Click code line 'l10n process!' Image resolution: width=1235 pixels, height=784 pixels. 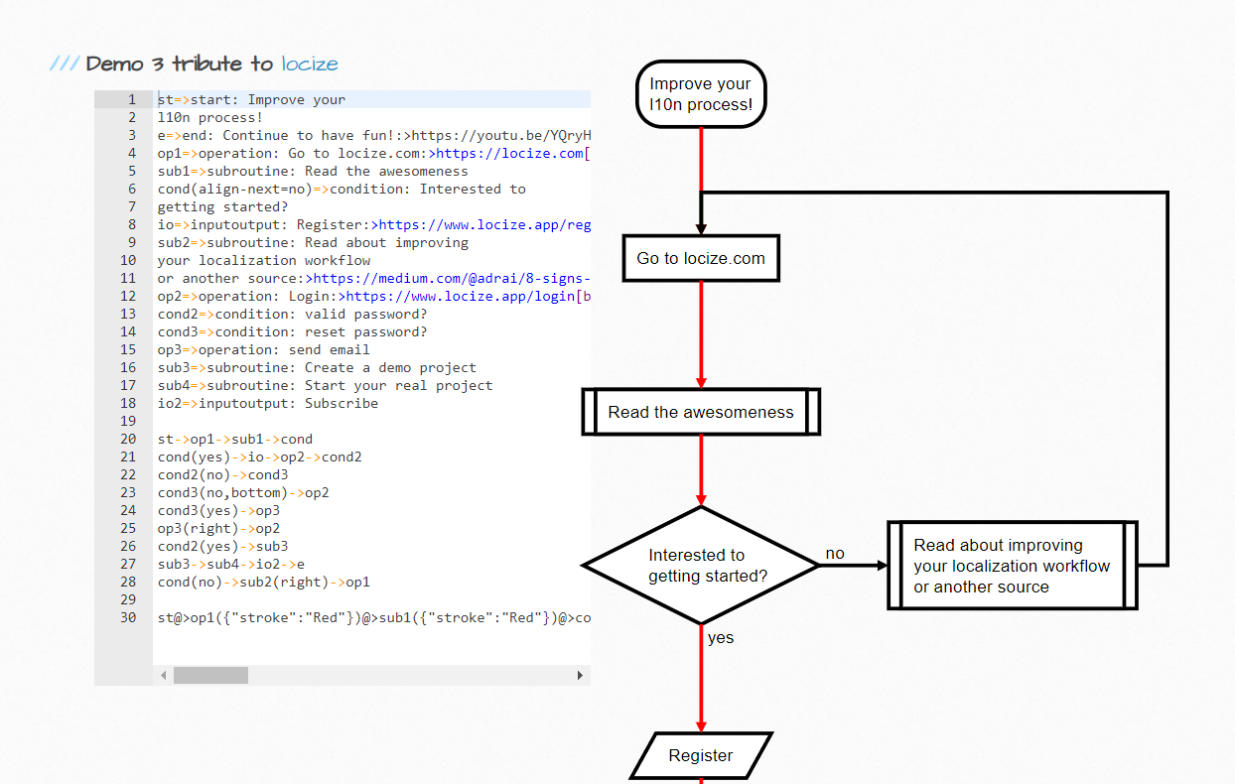tap(210, 117)
